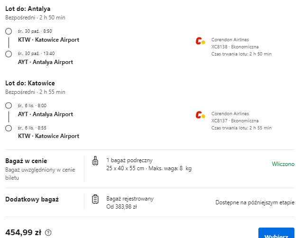302x238 pixels.
Task: Click 'Bagaż rejestrowany' baggage option
Action: click(x=130, y=199)
